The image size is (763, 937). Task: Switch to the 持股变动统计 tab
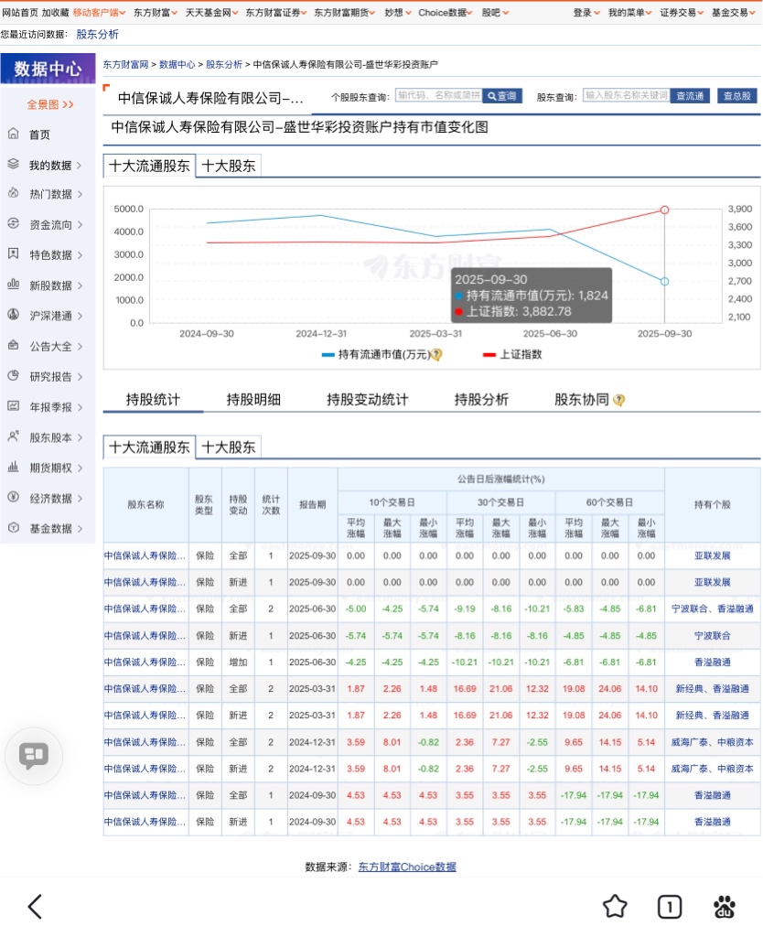(368, 399)
